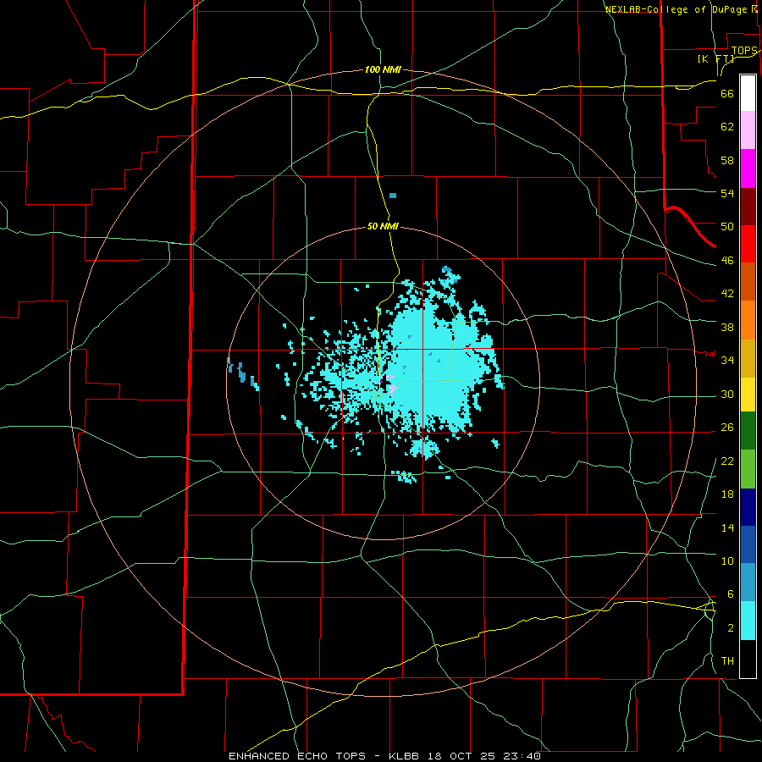762x762 pixels.
Task: Click the cyan legend swatch
Action: 748,620
